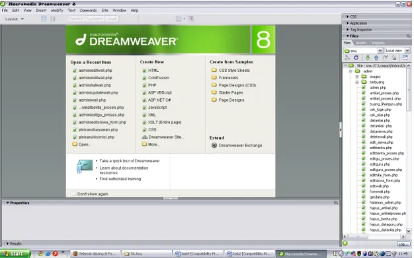Image resolution: width=414 pixels, height=258 pixels.
Task: Click the Check In files icon
Action: pyautogui.click(x=394, y=57)
